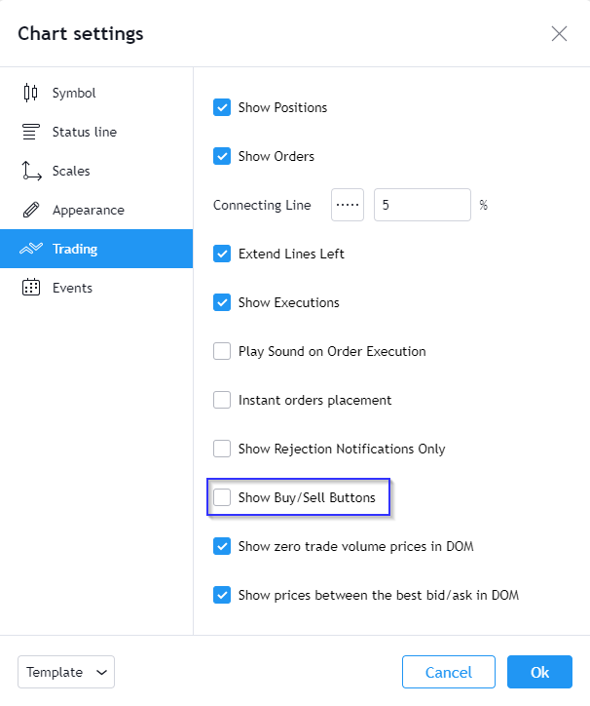Uncheck Show Positions checkbox

pos(222,107)
